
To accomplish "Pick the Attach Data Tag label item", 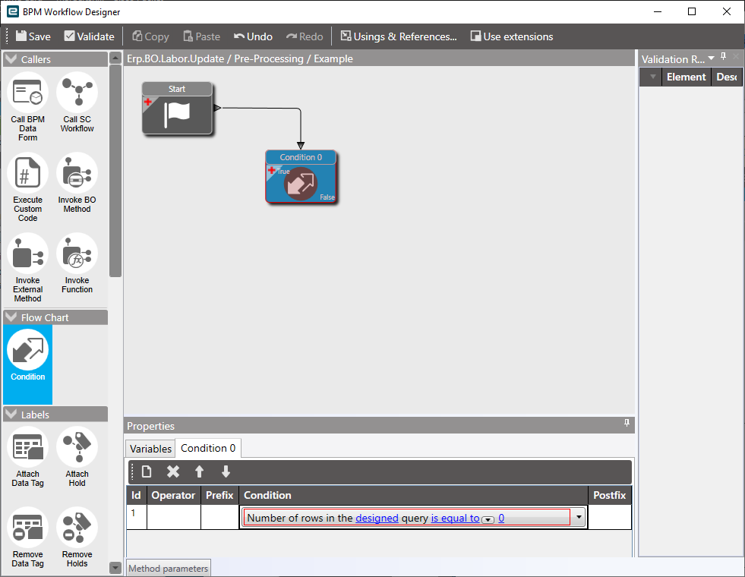I will pyautogui.click(x=27, y=457).
